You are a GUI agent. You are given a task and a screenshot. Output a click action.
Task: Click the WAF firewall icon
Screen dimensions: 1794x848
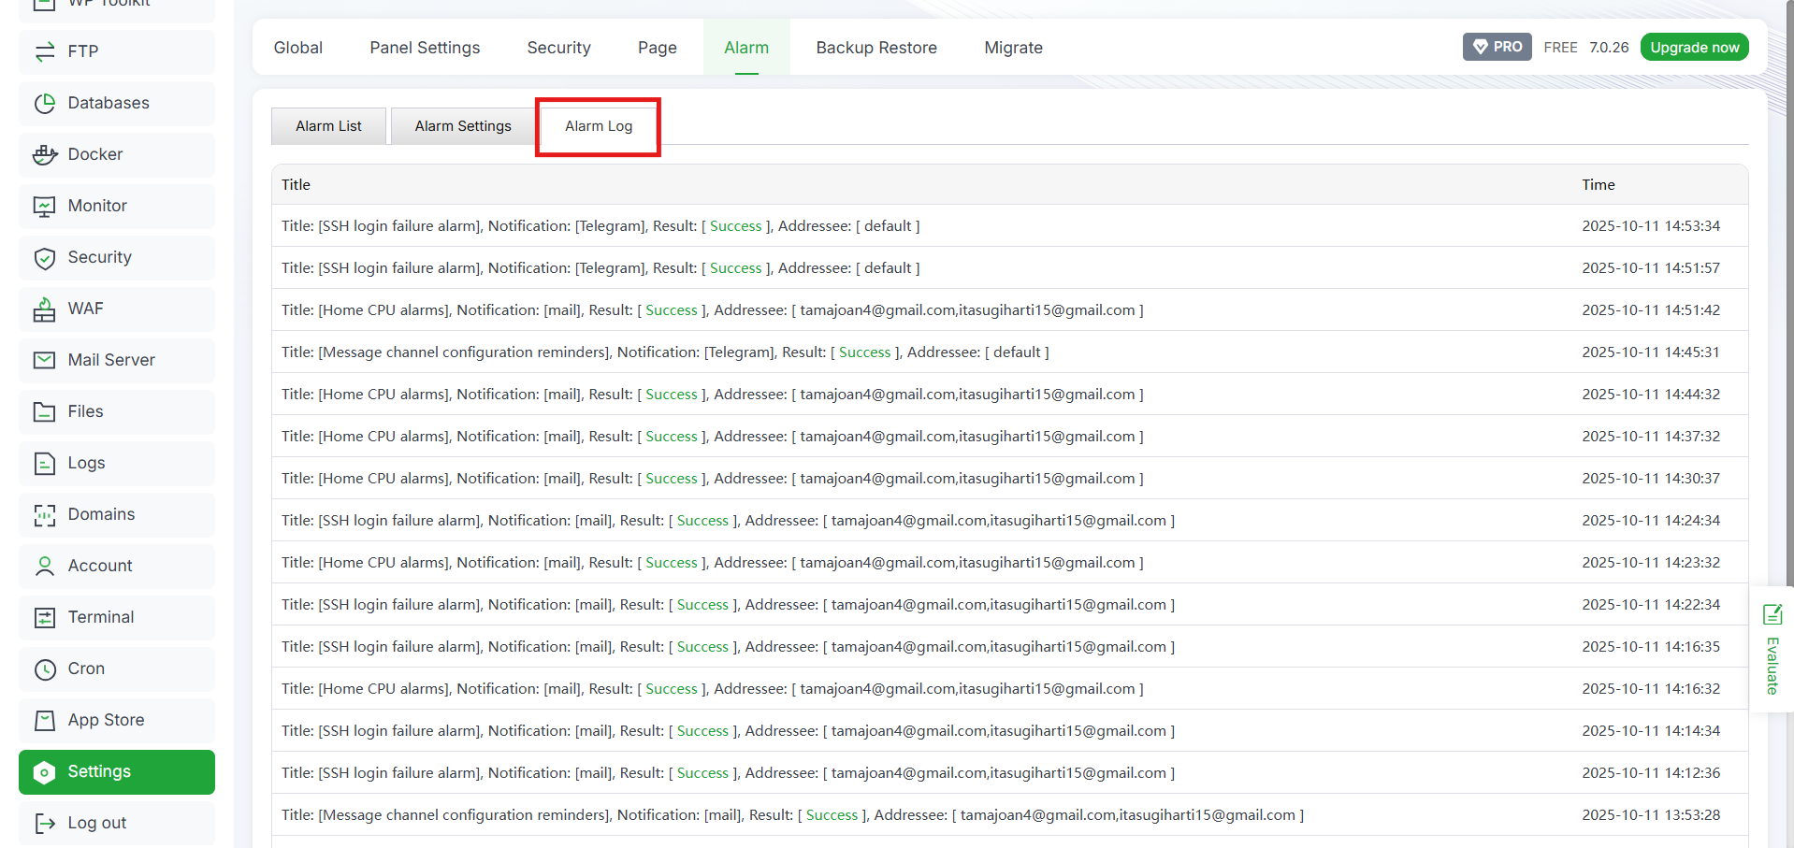coord(44,309)
